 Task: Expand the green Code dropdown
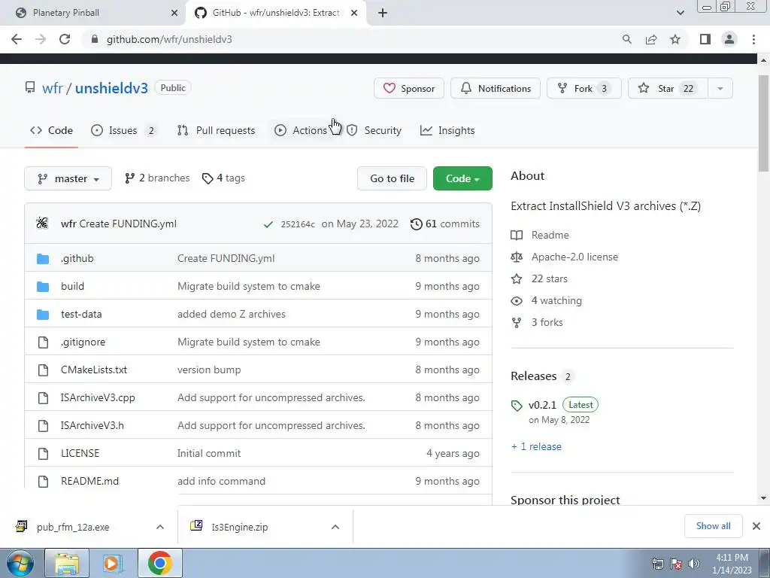click(462, 178)
